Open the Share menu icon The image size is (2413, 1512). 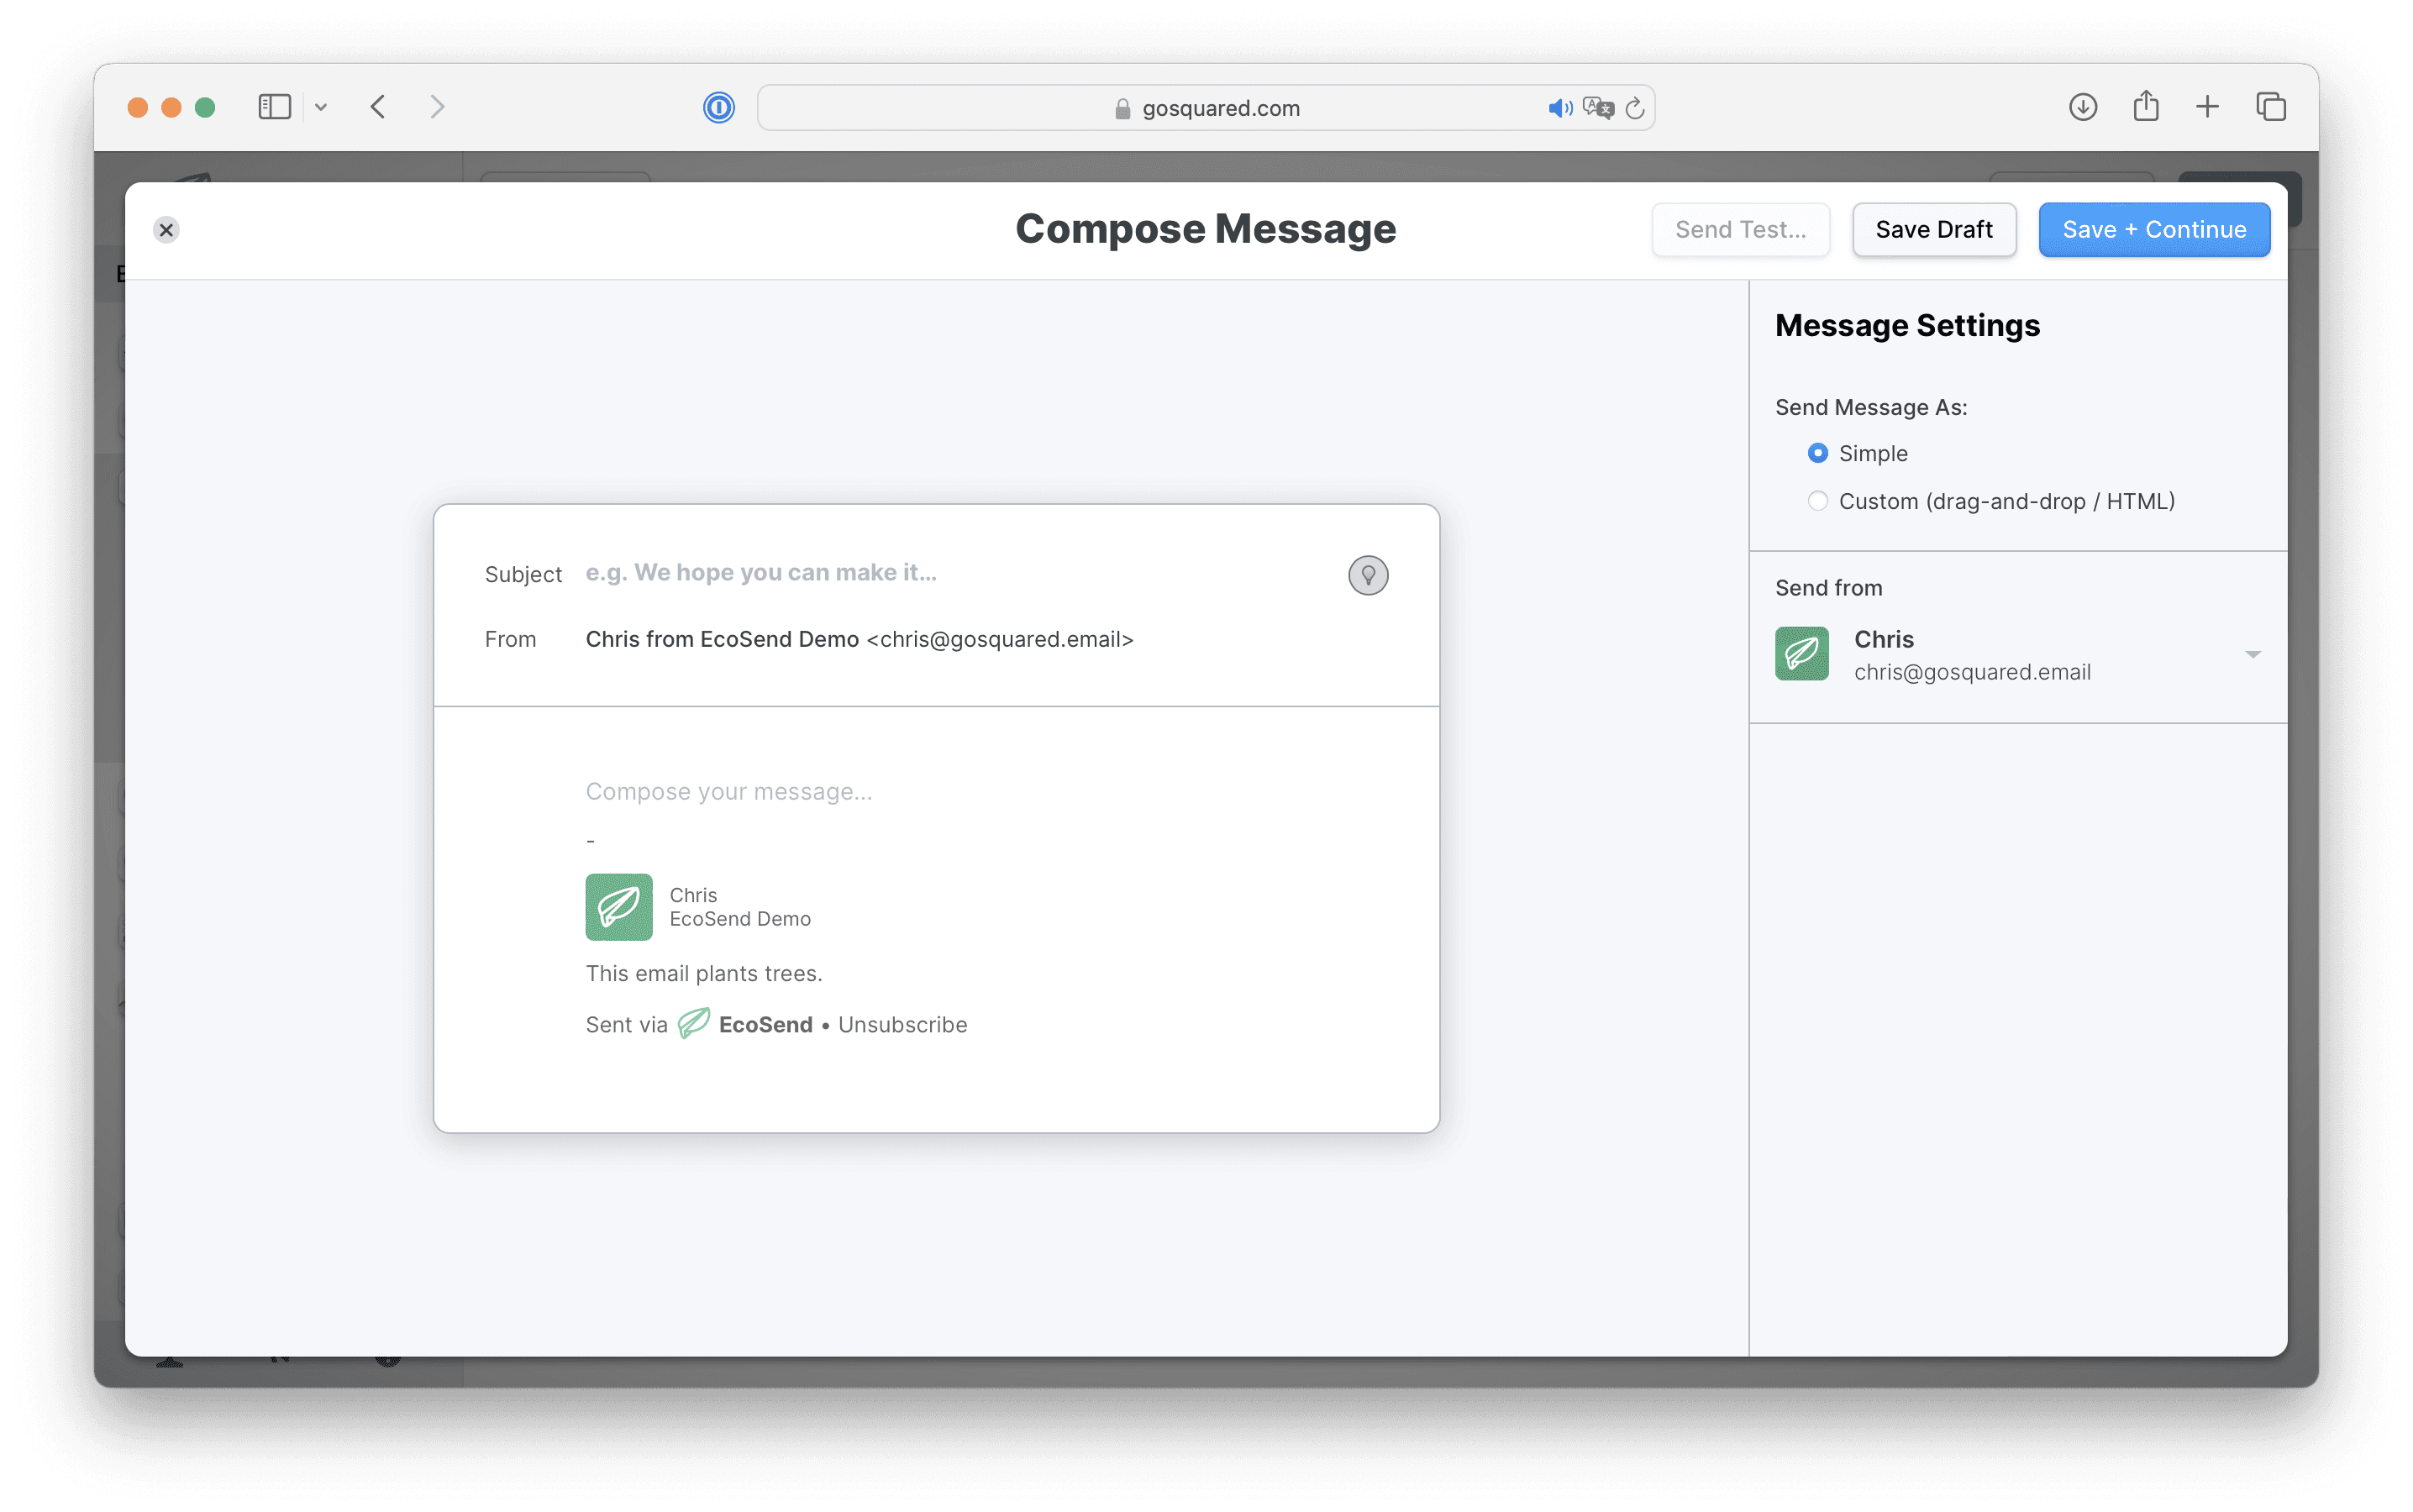tap(2145, 106)
